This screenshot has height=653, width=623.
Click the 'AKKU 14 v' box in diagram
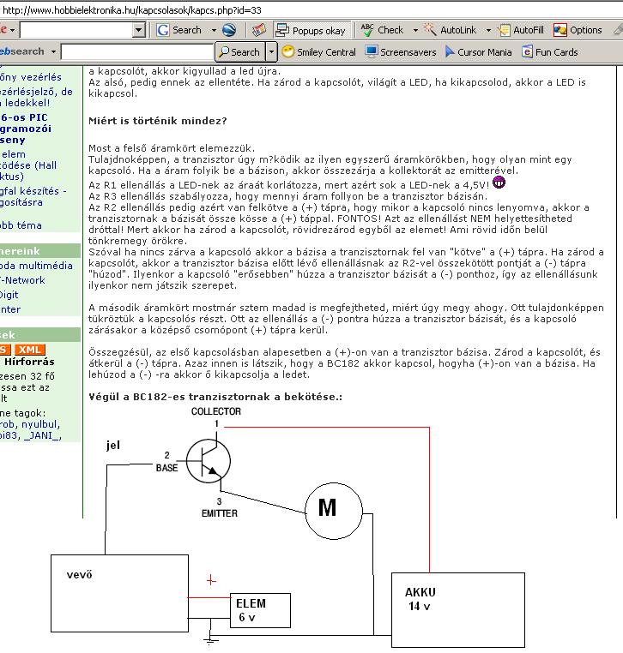pyautogui.click(x=458, y=610)
